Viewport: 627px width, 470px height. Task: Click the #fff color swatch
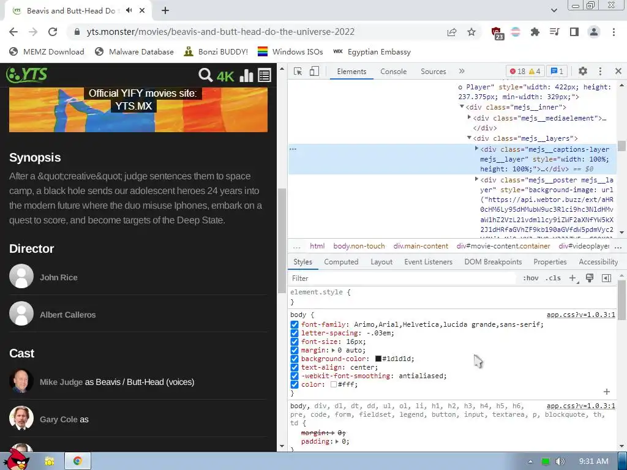[334, 384]
